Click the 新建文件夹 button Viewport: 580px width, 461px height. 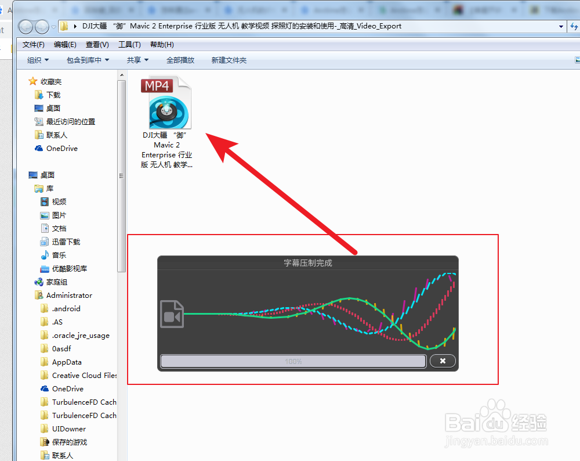pos(229,60)
